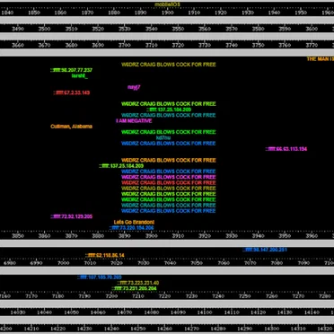Tune to 1900 on the frequency scale

coord(167,13)
